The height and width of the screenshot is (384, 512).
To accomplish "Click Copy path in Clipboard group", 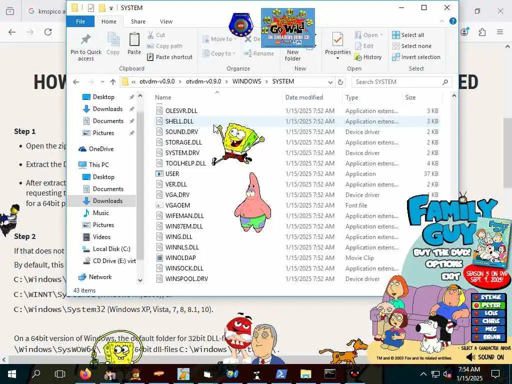I will [164, 46].
